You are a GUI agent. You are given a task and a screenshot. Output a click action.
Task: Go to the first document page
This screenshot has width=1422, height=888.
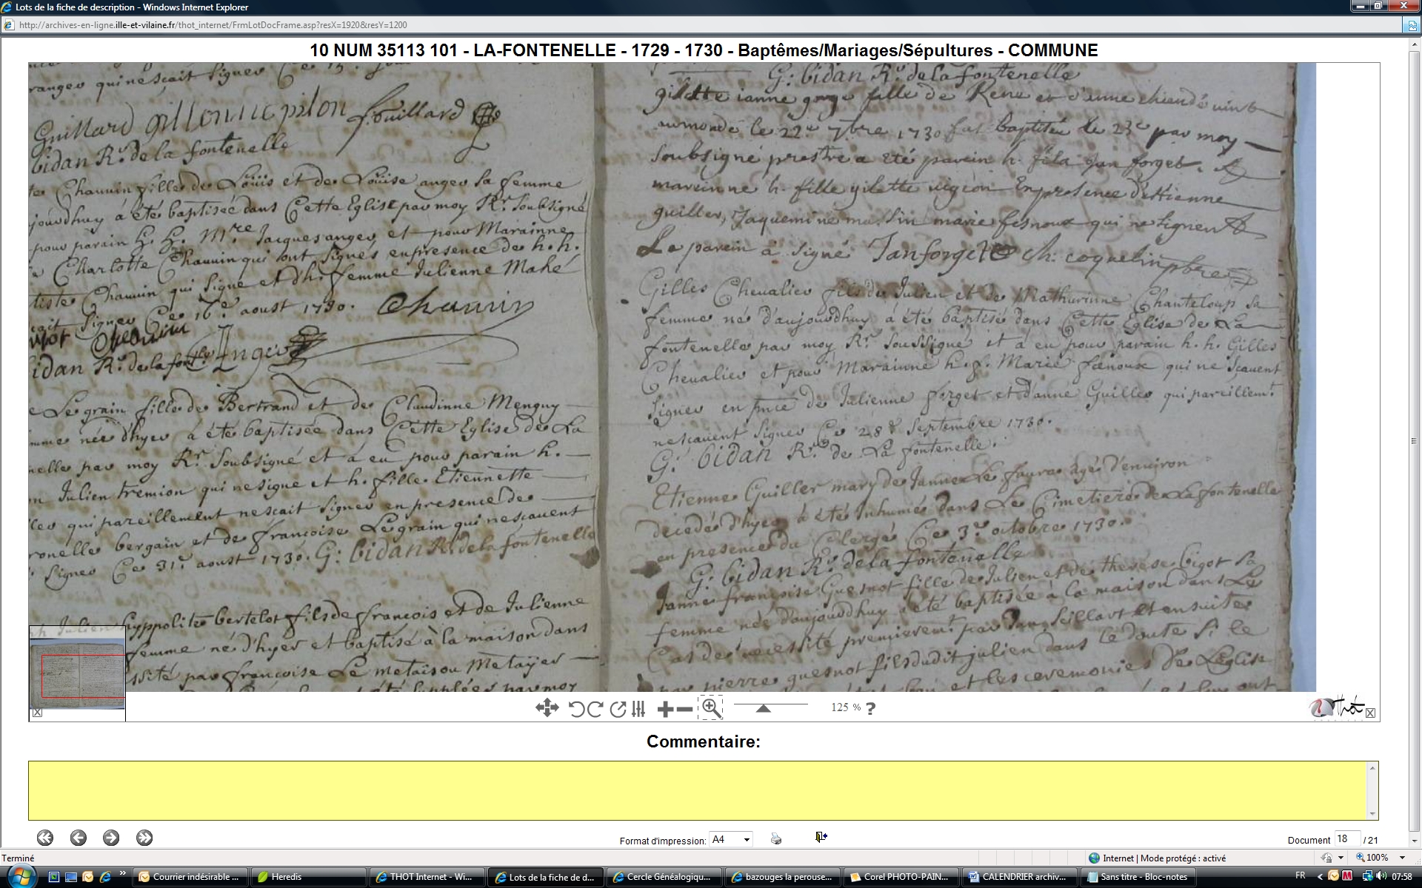coord(45,838)
